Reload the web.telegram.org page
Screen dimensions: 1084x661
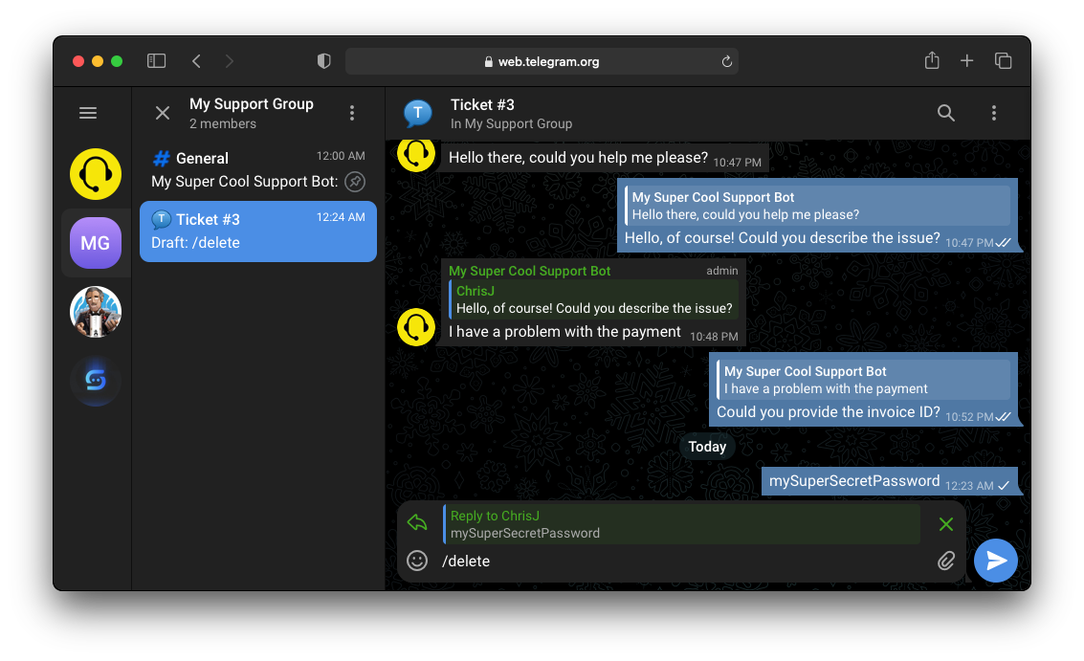point(726,61)
